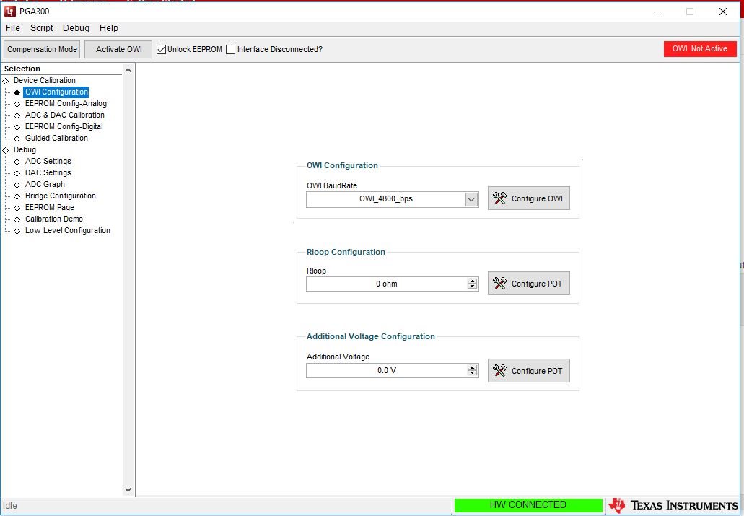Select EEPROM Config-Analog in the tree
Viewport: 744px width, 516px height.
[x=66, y=103]
